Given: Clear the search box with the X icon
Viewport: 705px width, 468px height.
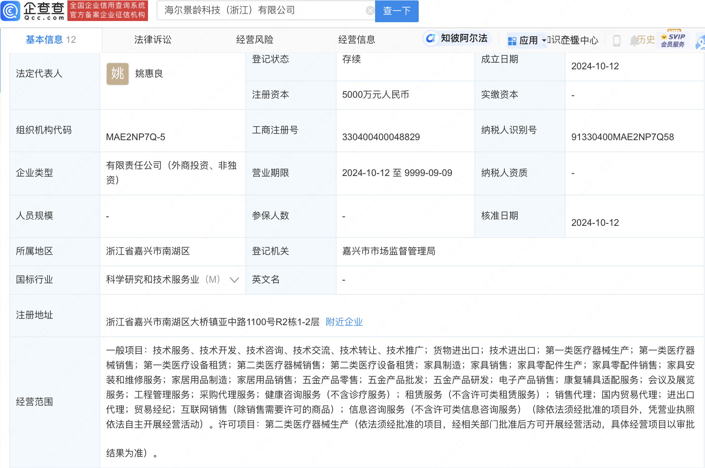Looking at the screenshot, I should click(369, 11).
